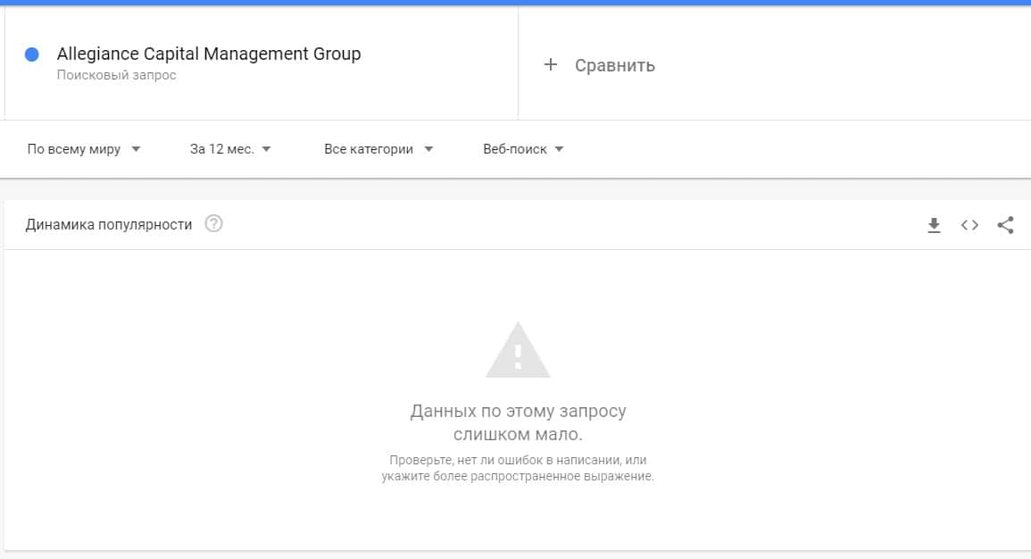Share the Динамика популярности chart
The image size is (1031, 559).
click(1005, 225)
